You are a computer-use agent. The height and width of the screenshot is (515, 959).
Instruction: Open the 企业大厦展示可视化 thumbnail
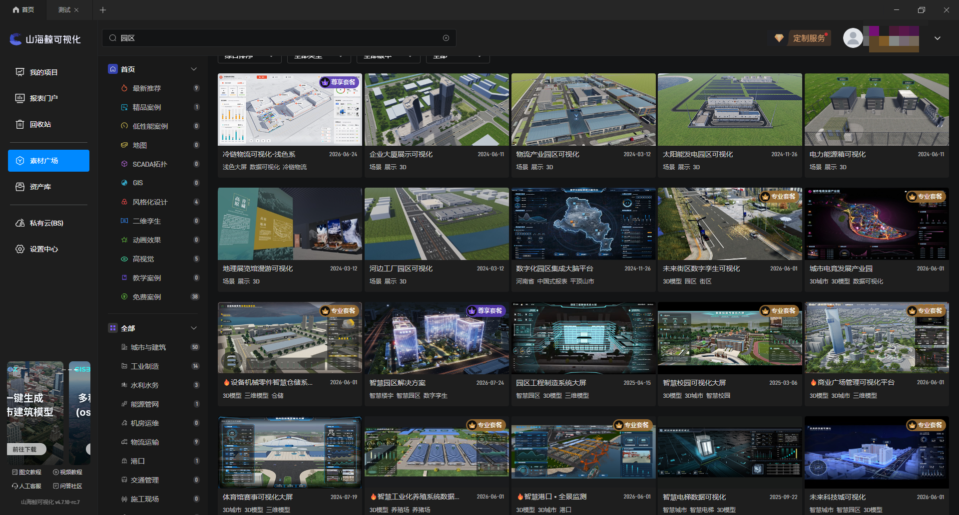click(x=437, y=110)
